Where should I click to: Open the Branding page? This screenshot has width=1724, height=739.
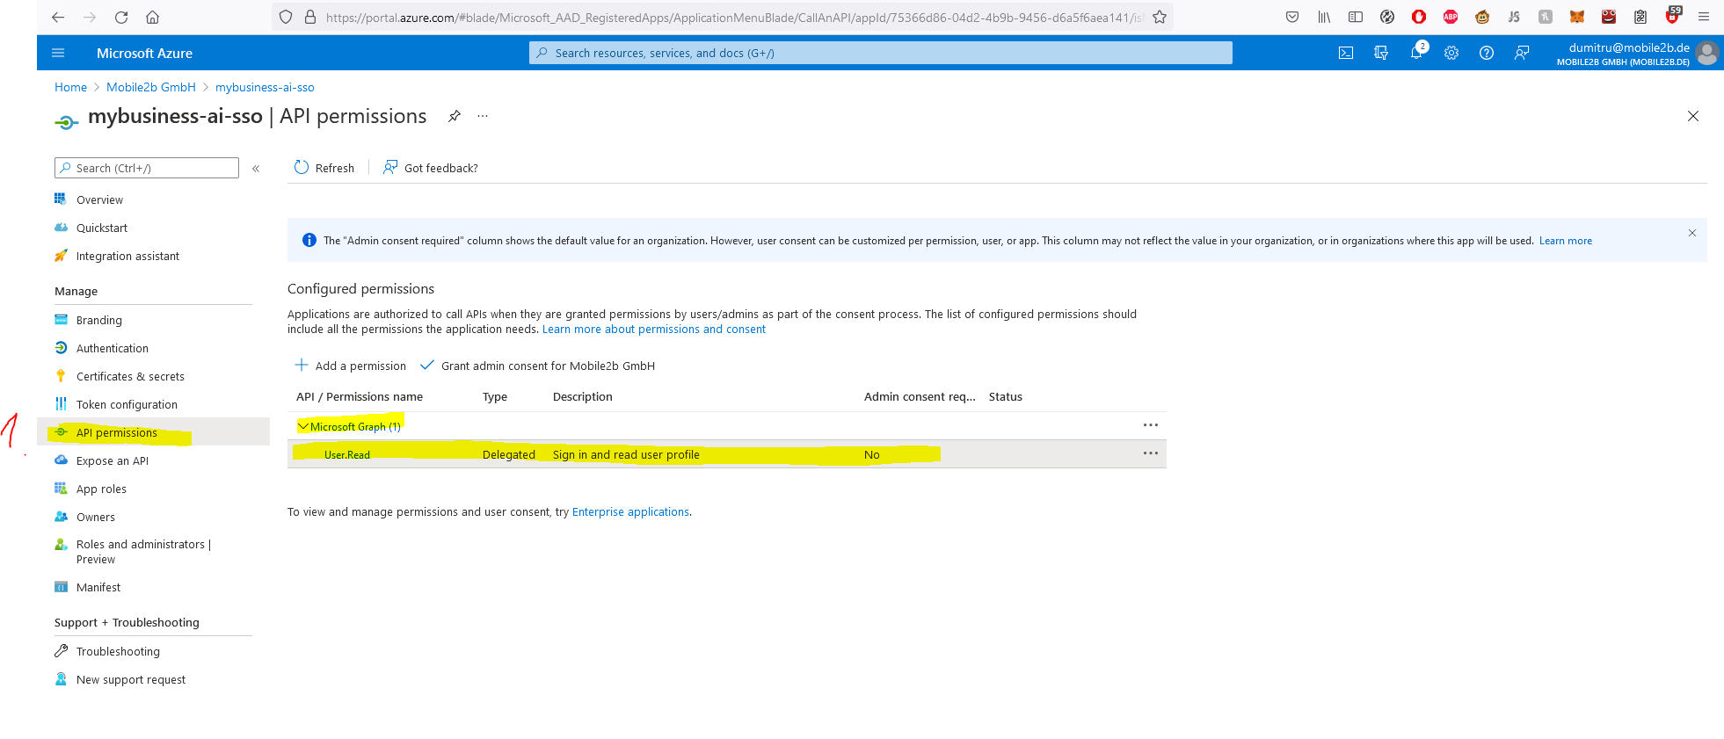click(x=99, y=320)
